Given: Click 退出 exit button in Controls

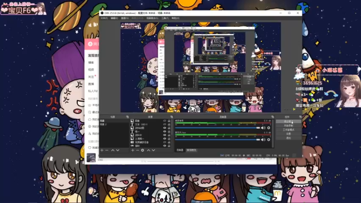Looking at the screenshot, I should click(288, 138).
